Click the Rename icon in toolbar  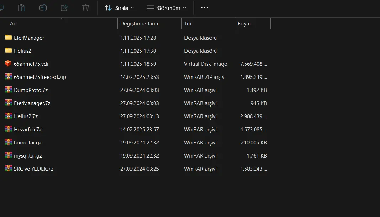coord(43,8)
